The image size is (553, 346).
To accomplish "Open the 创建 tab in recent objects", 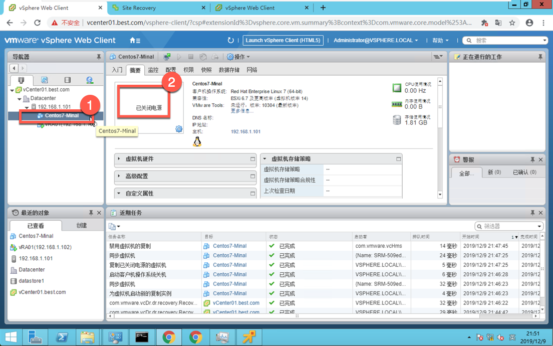I will [82, 225].
